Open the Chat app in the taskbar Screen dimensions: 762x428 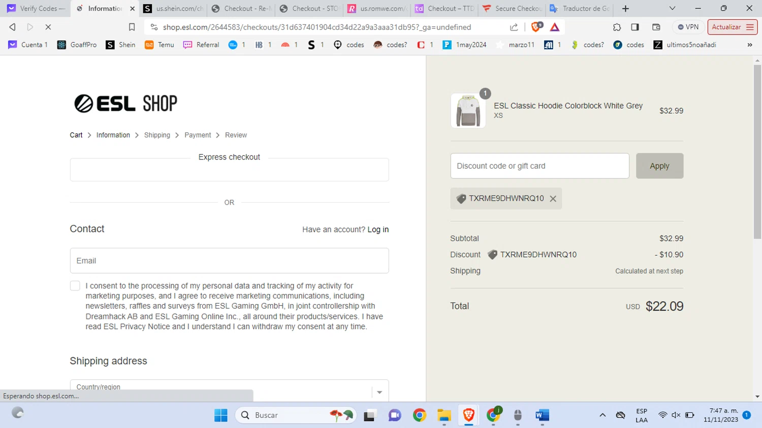coord(395,415)
